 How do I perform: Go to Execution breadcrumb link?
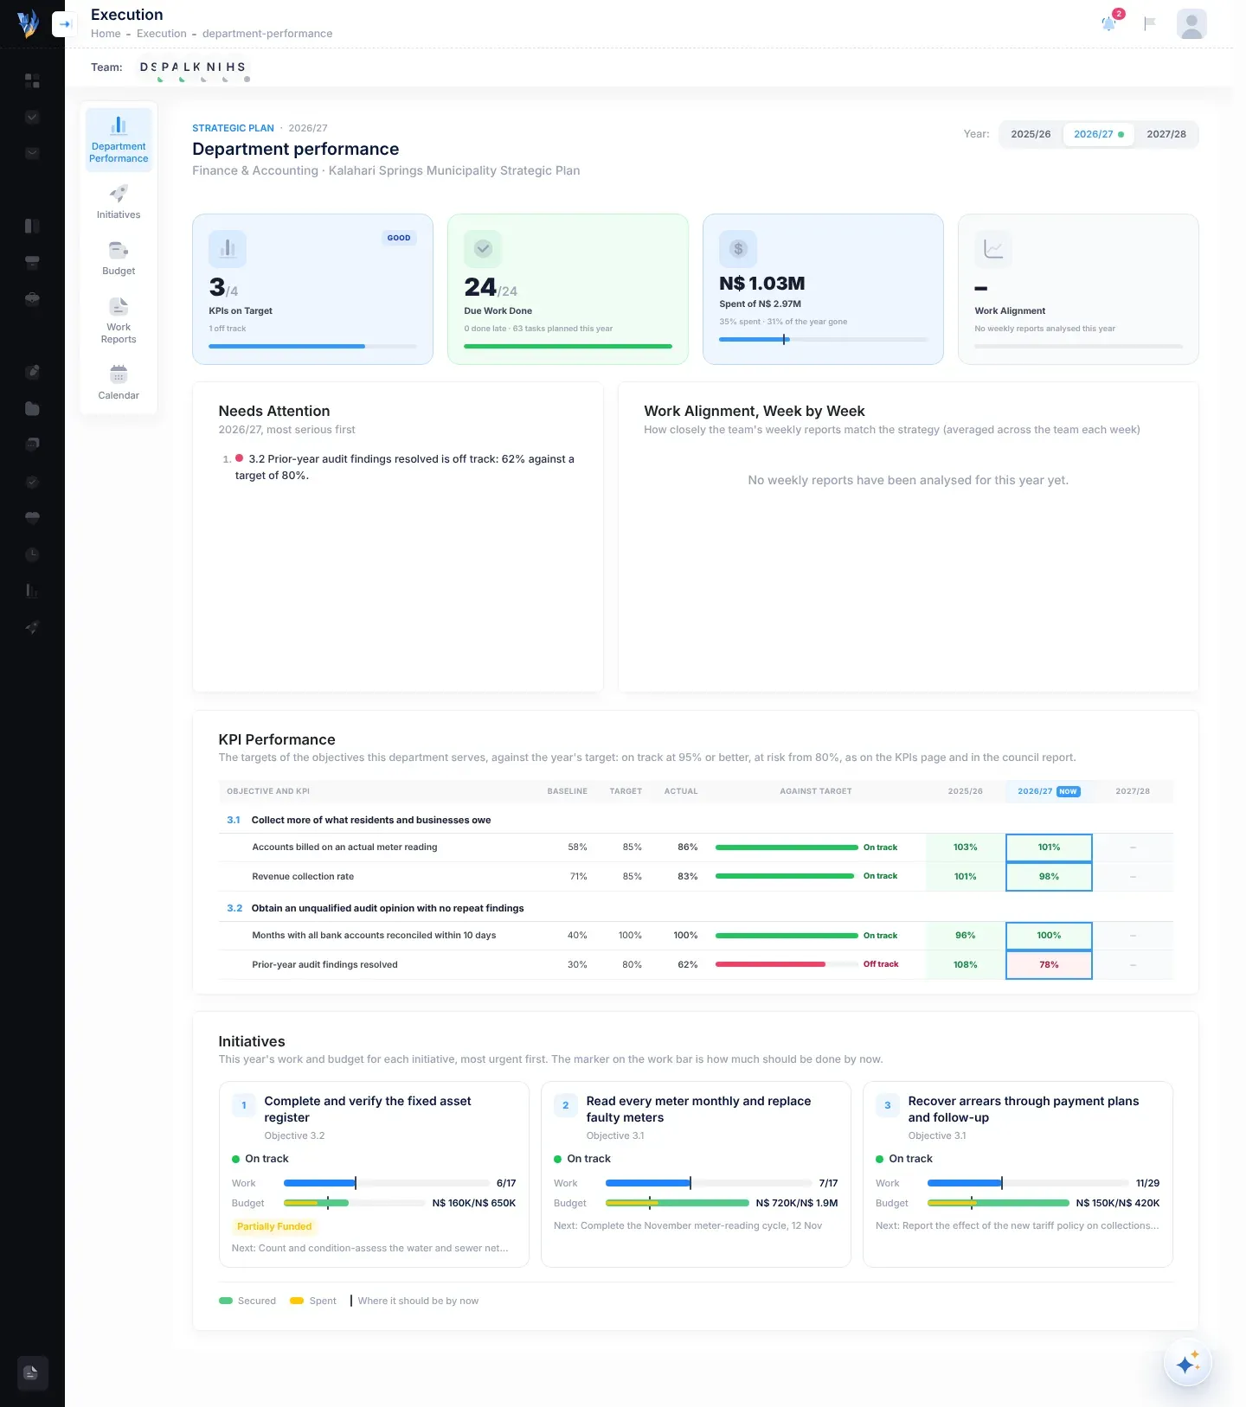tap(162, 34)
